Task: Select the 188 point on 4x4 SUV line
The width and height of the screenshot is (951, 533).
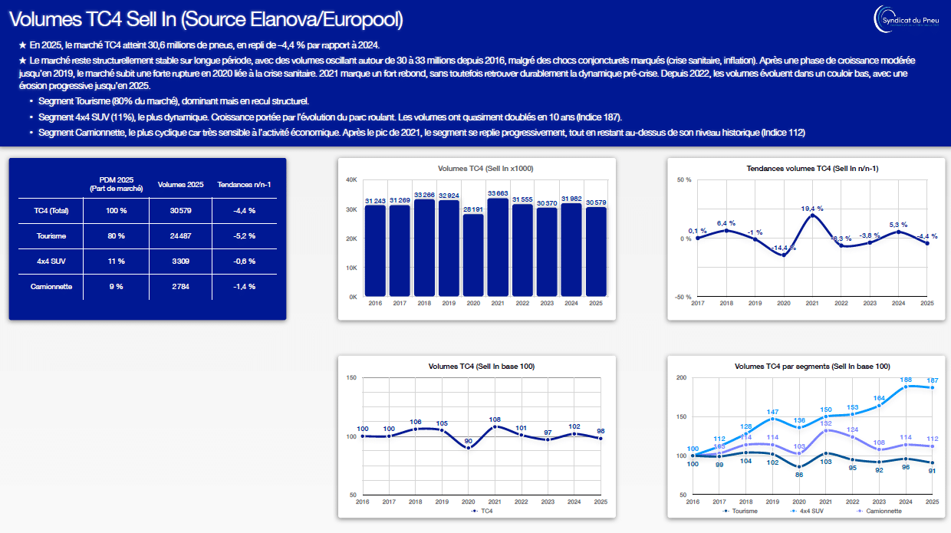Action: tap(906, 387)
